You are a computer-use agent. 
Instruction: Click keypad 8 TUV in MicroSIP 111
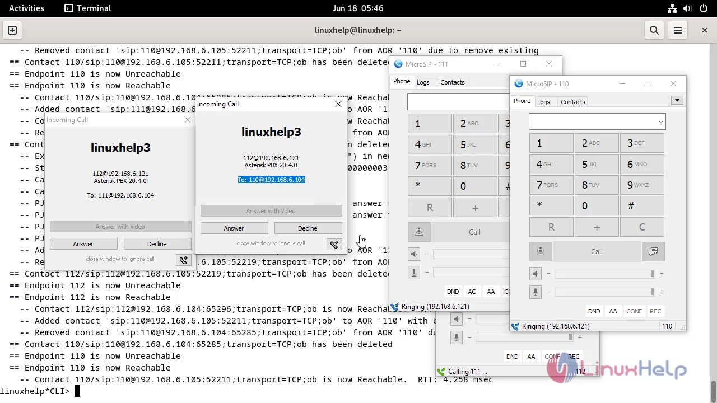(474, 165)
